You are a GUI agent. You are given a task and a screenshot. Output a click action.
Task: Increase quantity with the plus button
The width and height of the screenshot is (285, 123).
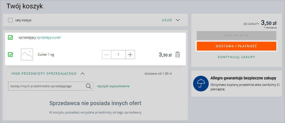[130, 55]
